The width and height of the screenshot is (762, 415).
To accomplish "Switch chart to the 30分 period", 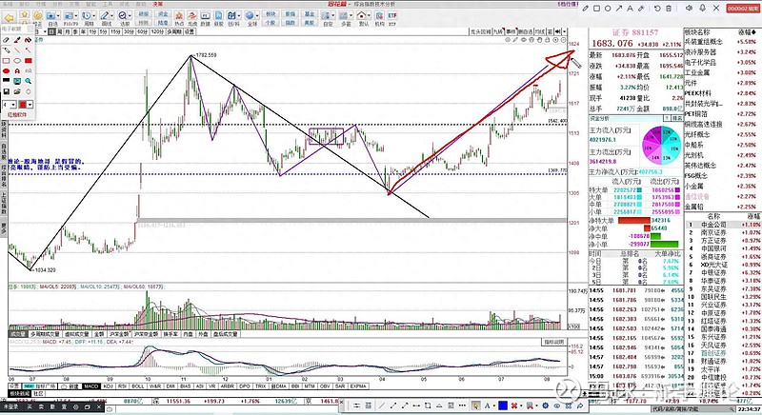I will pos(127,31).
